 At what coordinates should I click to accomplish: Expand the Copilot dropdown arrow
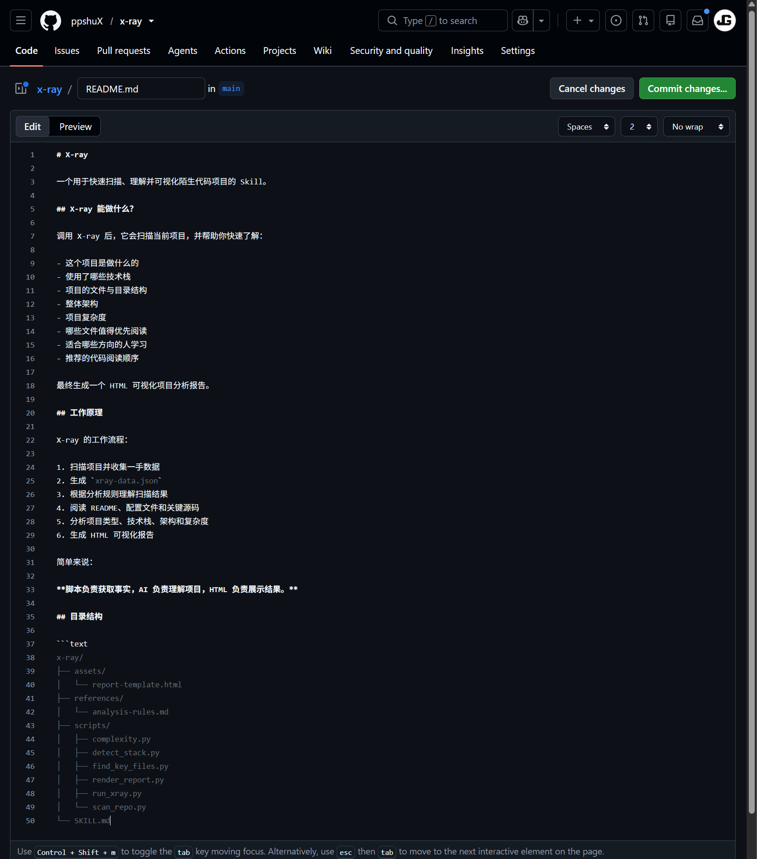[541, 20]
